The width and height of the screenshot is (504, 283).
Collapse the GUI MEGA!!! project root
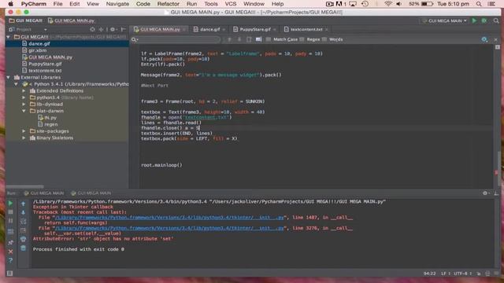8,37
